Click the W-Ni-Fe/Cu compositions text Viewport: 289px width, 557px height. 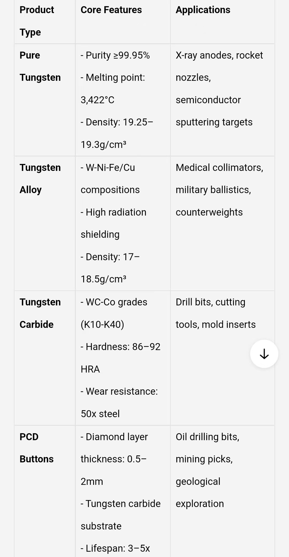click(110, 179)
